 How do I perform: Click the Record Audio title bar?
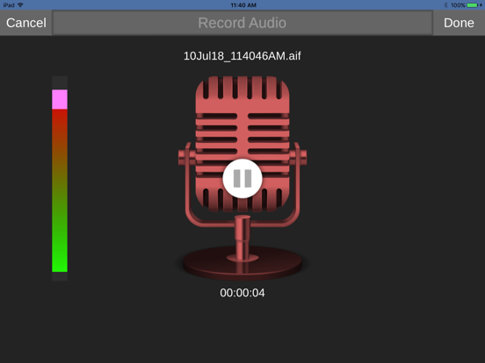click(242, 23)
